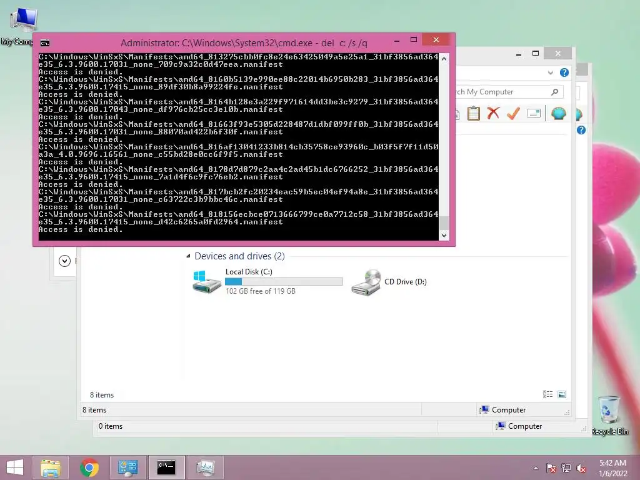Viewport: 640px width, 480px height.
Task: Click the '0 items' status text in rear window
Action: pyautogui.click(x=110, y=426)
